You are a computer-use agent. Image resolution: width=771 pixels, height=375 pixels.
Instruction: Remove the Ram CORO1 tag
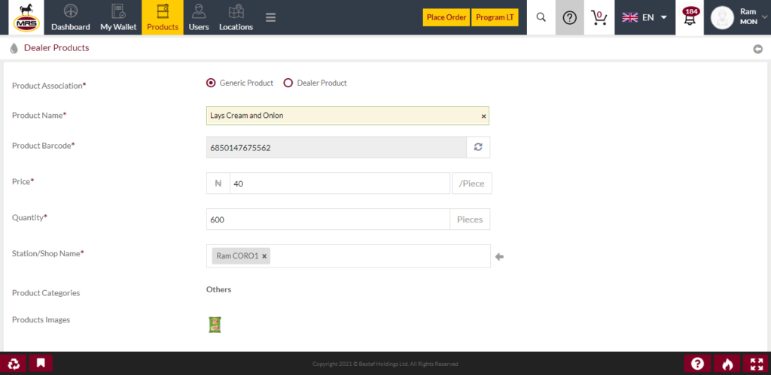[x=264, y=256]
